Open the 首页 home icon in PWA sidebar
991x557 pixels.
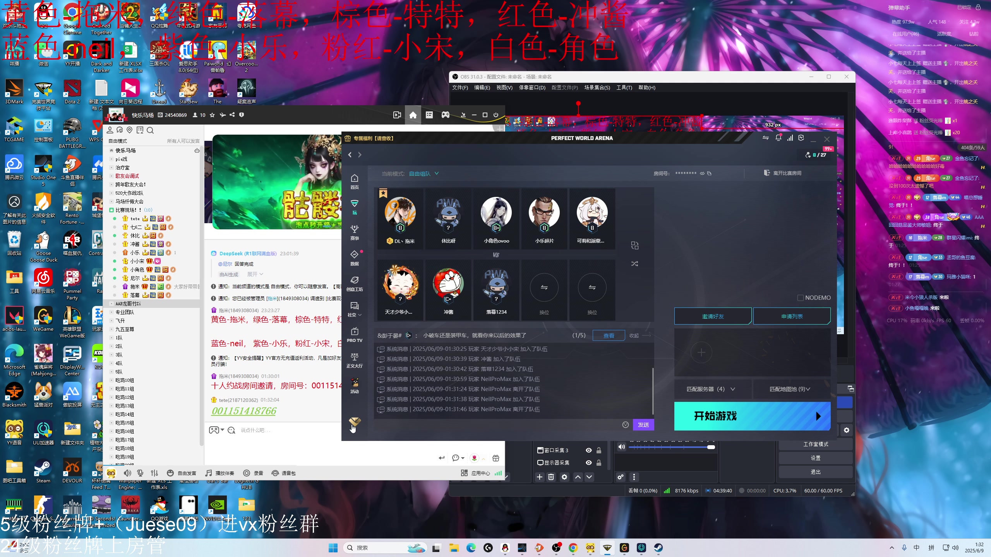354,181
